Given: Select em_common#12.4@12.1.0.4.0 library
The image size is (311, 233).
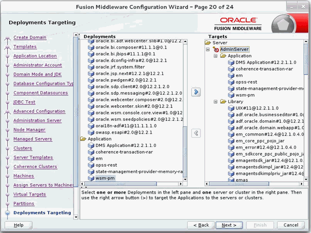Looking at the screenshot, I should click(x=270, y=134).
